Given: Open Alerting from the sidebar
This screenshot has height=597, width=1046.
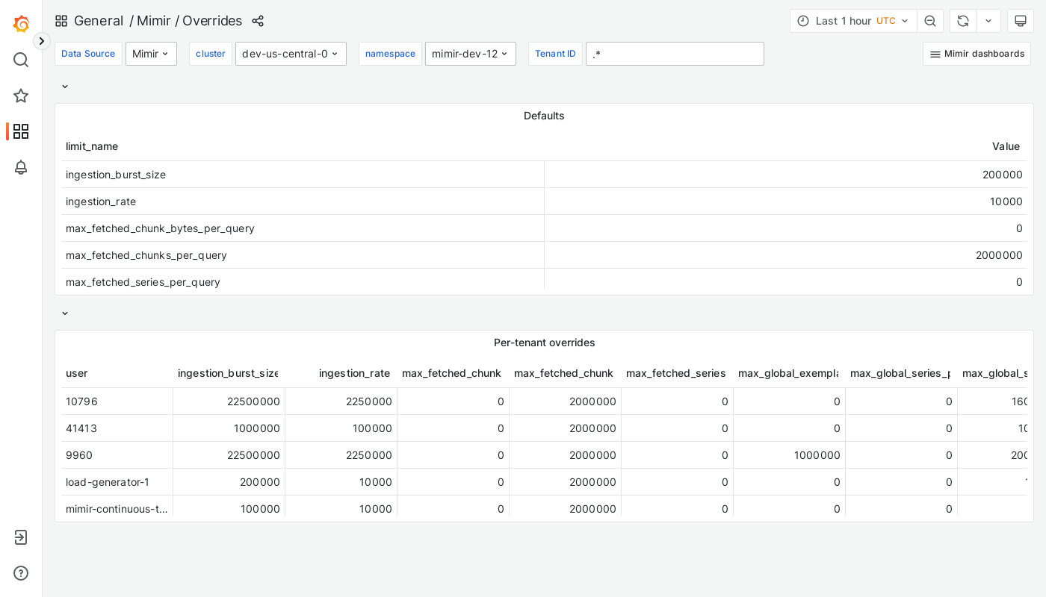Looking at the screenshot, I should [21, 168].
